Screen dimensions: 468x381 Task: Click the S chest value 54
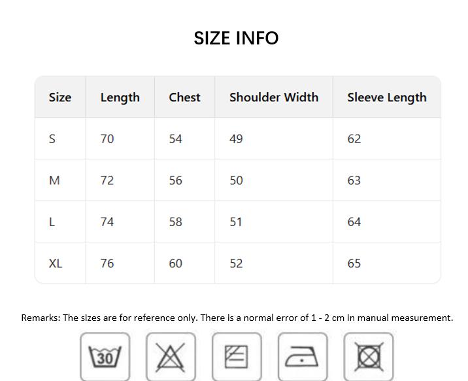tap(176, 139)
